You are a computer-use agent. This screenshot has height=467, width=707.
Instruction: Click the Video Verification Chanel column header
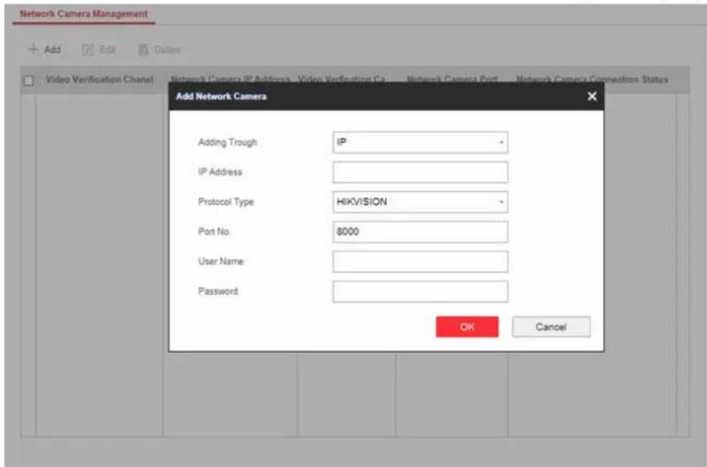pyautogui.click(x=100, y=80)
